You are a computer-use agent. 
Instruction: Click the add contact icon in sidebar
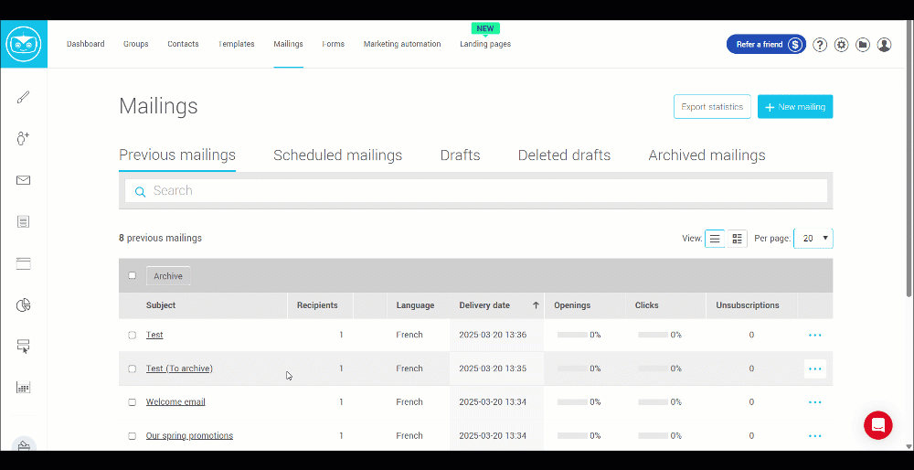pyautogui.click(x=24, y=138)
